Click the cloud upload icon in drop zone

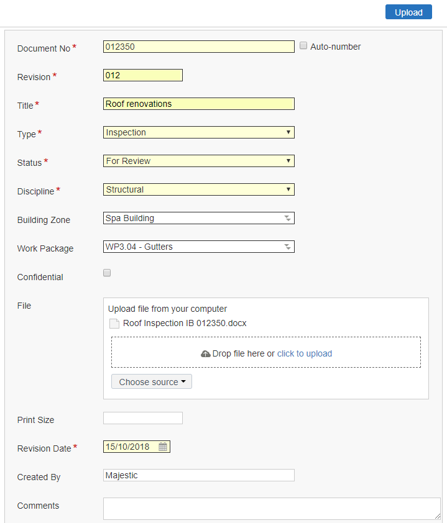(205, 353)
